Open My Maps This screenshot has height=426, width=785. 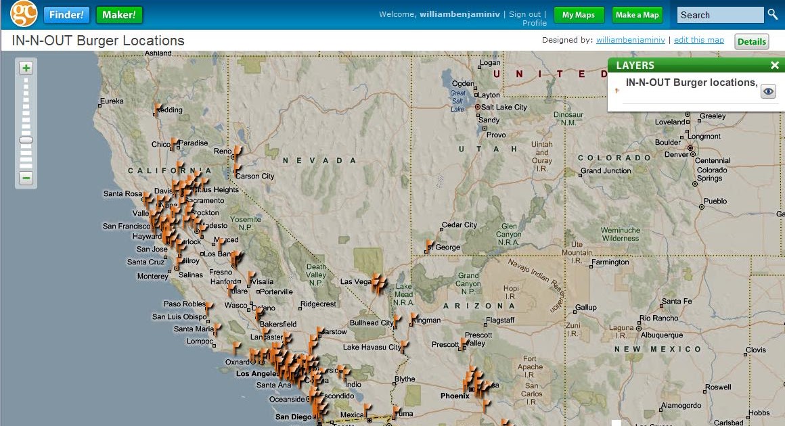point(579,14)
